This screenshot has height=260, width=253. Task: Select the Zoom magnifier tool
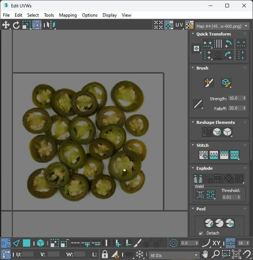(x=216, y=254)
